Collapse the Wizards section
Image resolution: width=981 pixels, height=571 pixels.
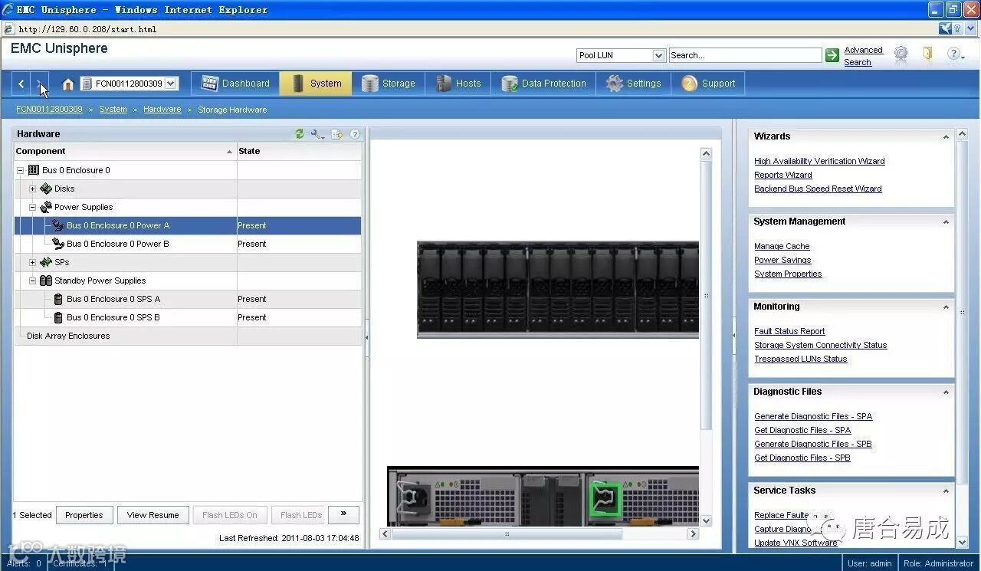pyautogui.click(x=946, y=137)
